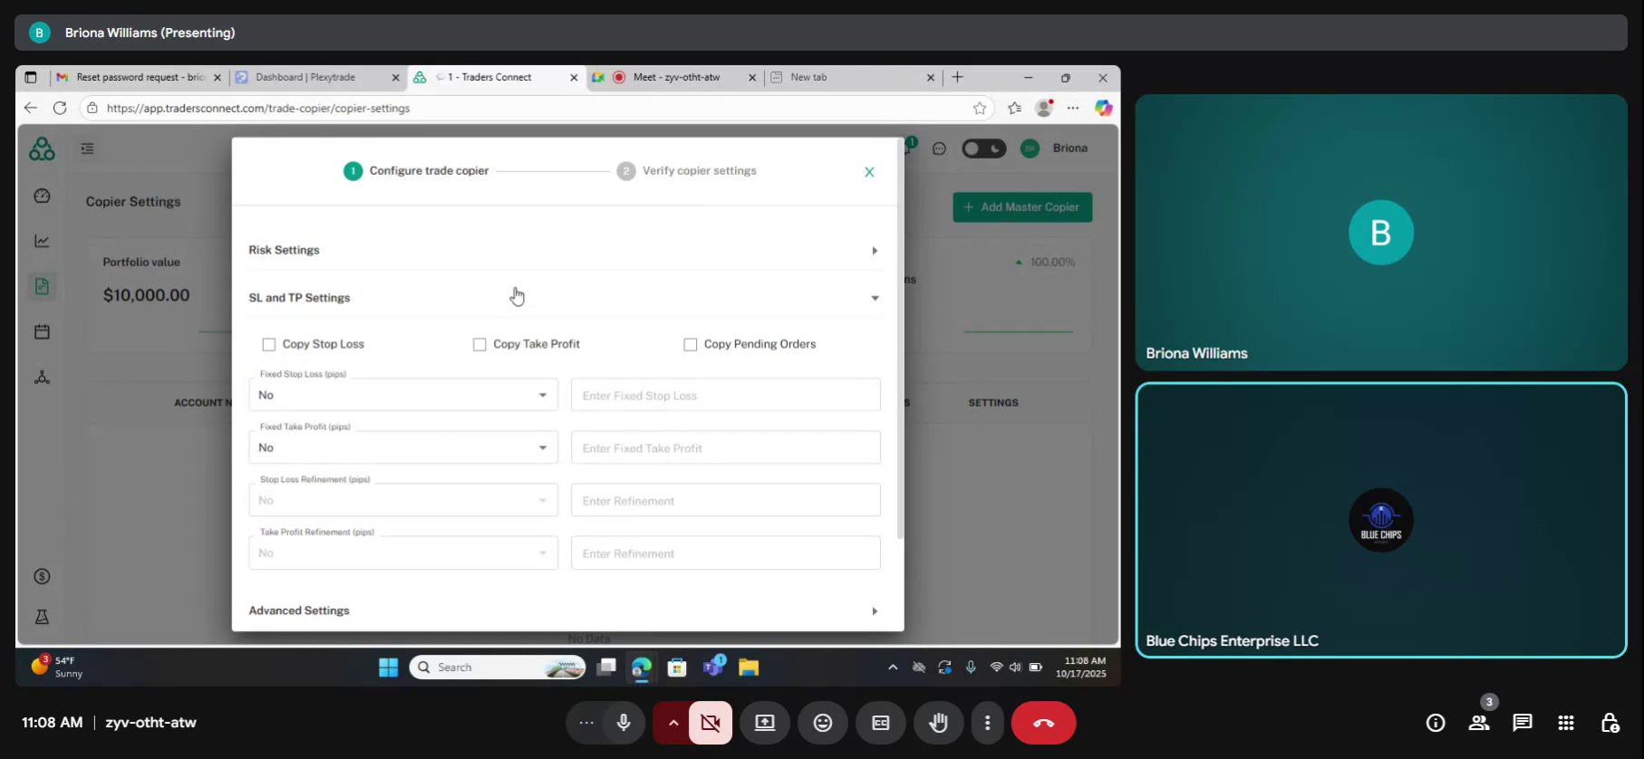Open the Fixed Take Profit (pips) dropdown

[403, 447]
